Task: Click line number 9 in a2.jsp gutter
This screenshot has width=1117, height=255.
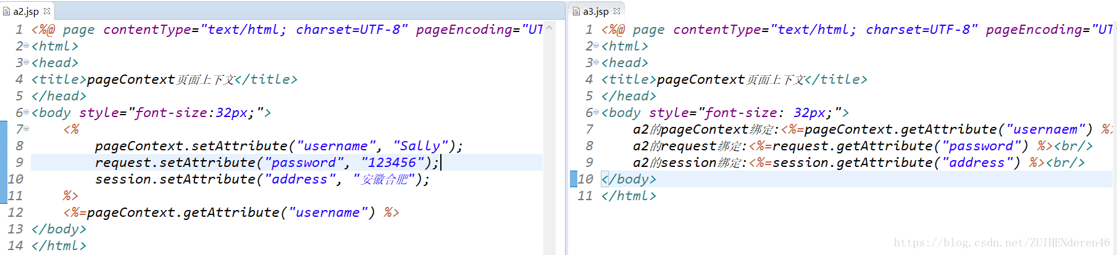Action: [x=19, y=163]
